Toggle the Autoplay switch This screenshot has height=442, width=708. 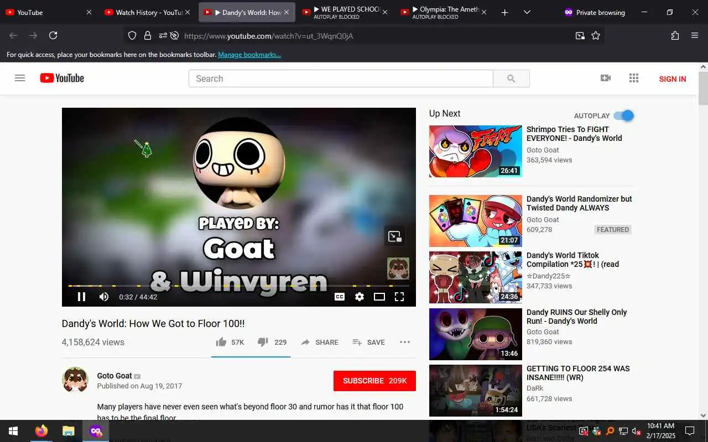(x=624, y=115)
